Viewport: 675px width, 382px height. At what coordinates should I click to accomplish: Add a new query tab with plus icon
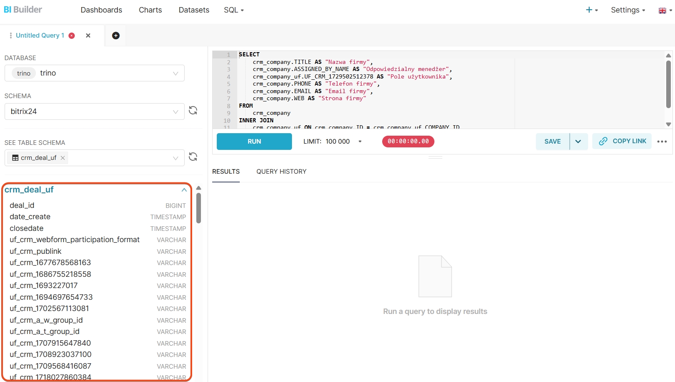point(116,35)
